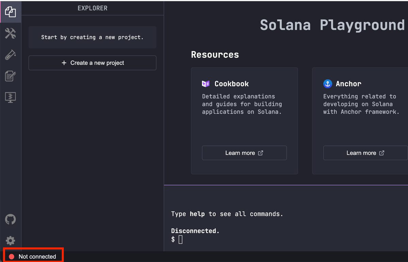
Task: Open the GitHub icon in the sidebar
Action: tap(11, 220)
